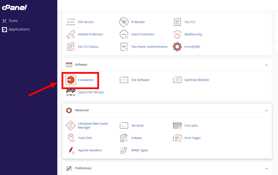The height and width of the screenshot is (175, 278).
Task: Click the Preferences sliders icon
Action: click(69, 168)
